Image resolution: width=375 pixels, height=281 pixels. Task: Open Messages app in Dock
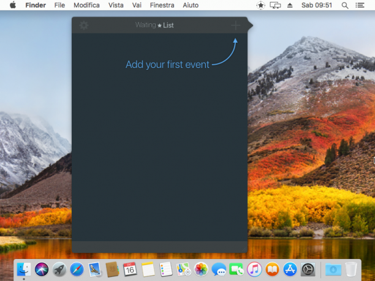click(219, 269)
